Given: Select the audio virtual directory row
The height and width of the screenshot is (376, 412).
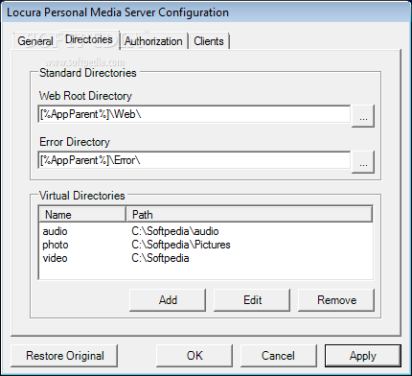Looking at the screenshot, I should [x=206, y=231].
